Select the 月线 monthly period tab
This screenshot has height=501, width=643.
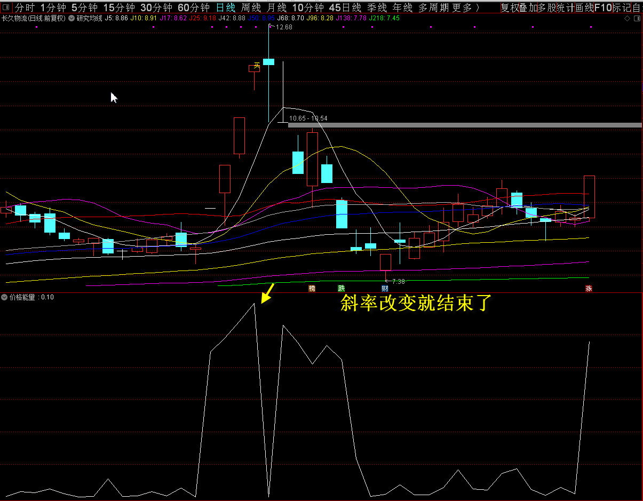pos(277,7)
